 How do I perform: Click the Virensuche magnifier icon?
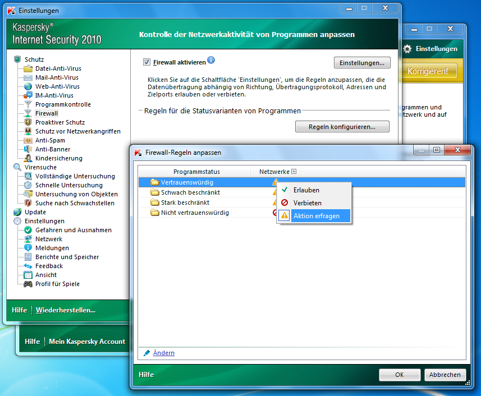(17, 167)
